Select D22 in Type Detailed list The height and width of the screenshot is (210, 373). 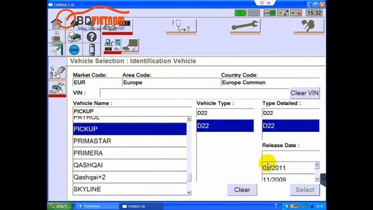(291, 126)
